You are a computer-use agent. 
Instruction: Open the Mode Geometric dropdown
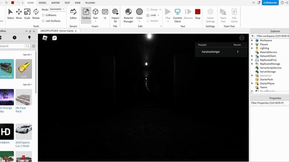click(x=57, y=9)
